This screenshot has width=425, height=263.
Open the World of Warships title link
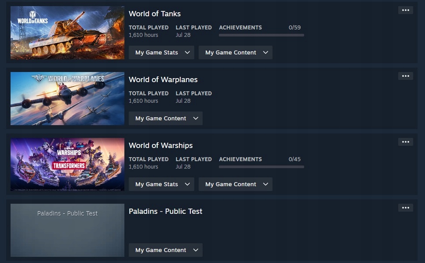[160, 145]
